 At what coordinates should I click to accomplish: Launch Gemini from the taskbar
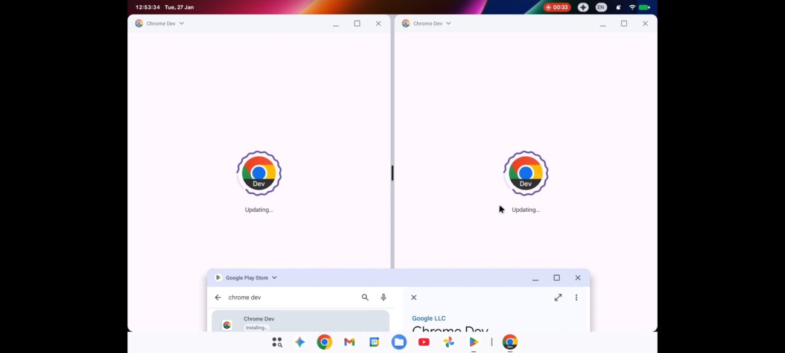[300, 342]
